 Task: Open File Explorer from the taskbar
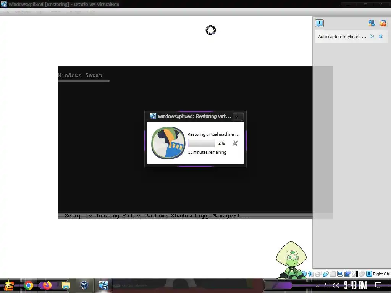tap(66, 285)
